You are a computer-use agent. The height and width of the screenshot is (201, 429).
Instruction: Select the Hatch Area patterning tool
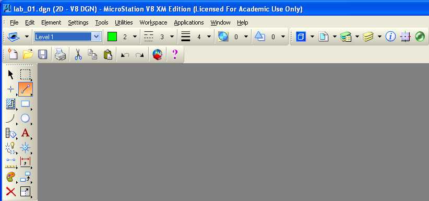10,104
